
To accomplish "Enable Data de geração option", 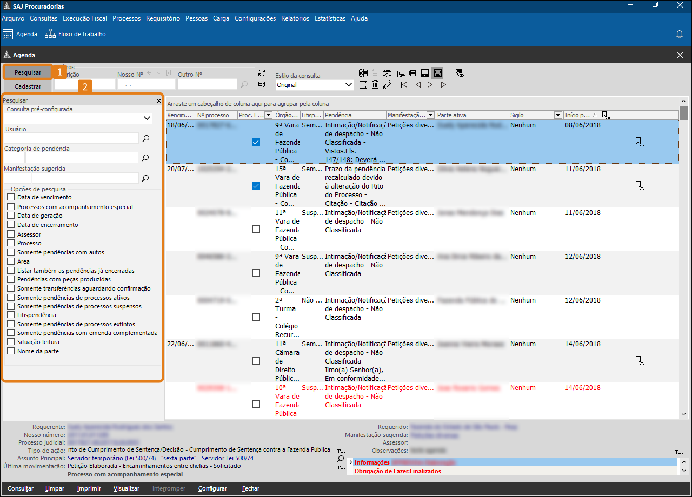I will [11, 216].
